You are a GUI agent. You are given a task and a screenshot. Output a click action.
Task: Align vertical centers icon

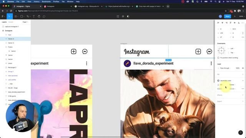tap(234, 23)
